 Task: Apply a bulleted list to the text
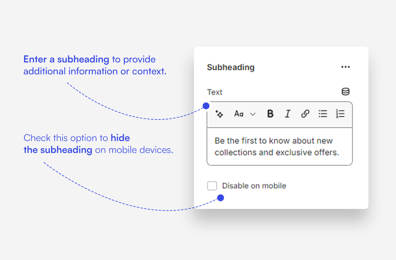click(323, 114)
